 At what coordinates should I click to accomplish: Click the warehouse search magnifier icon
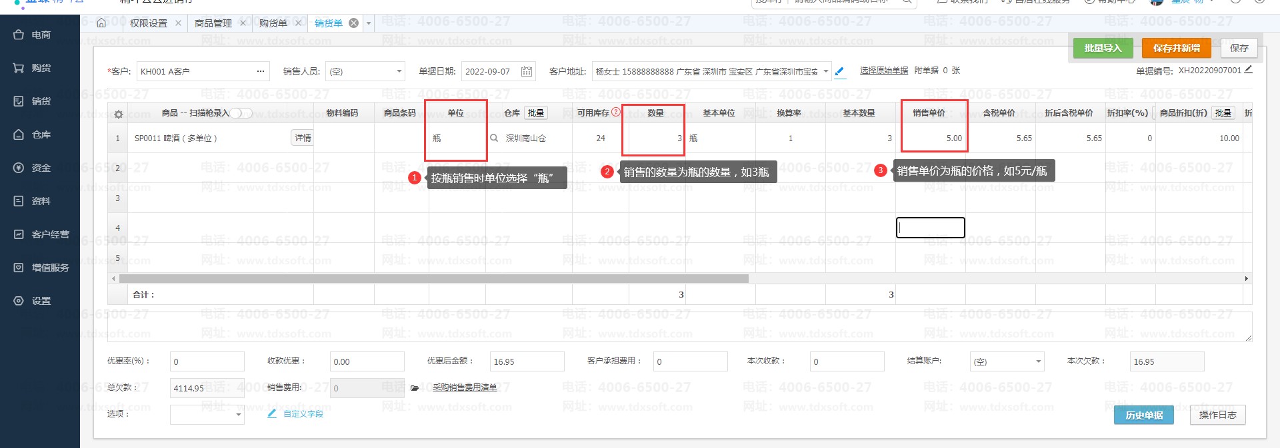coord(494,138)
